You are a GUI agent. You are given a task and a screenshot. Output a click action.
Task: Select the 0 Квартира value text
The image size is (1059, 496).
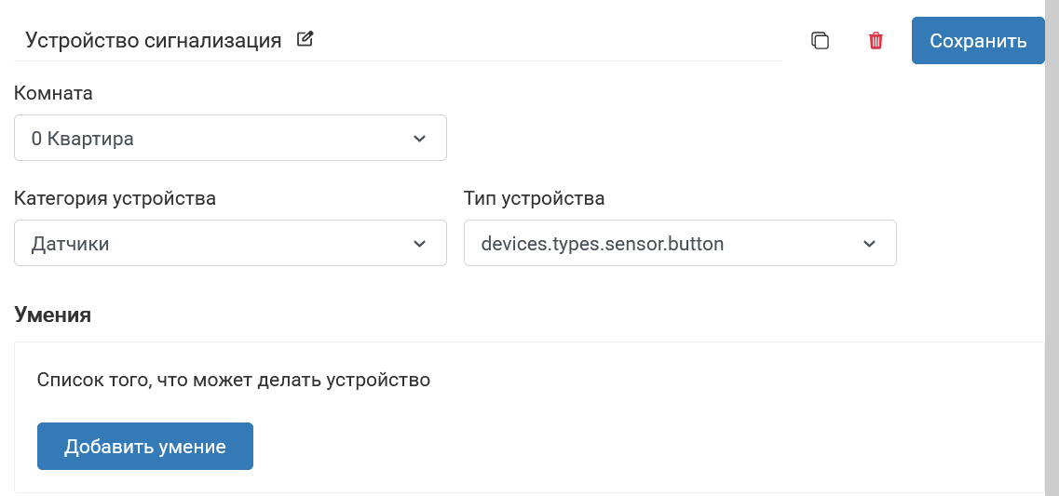(x=82, y=139)
